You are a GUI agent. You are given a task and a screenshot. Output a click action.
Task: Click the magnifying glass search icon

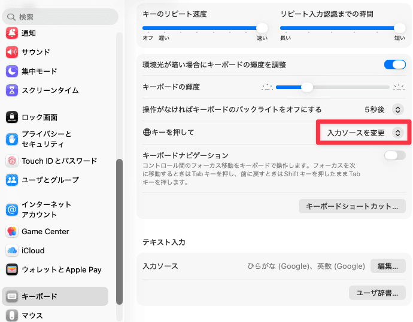tap(11, 17)
